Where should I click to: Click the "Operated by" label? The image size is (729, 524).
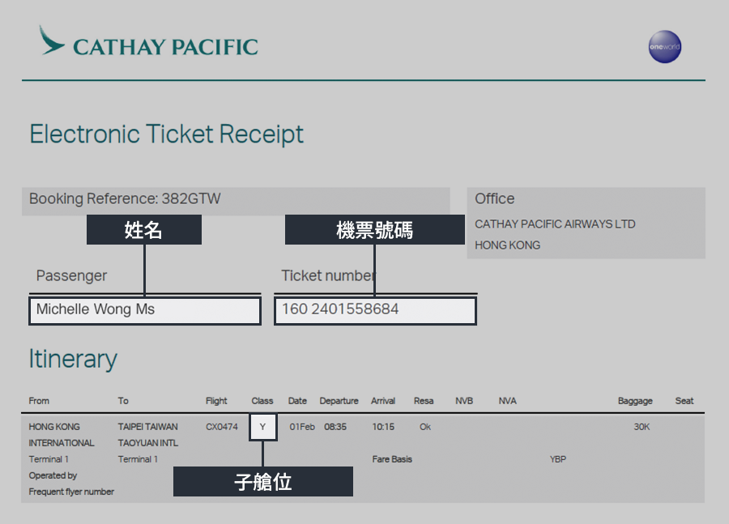[x=53, y=475]
